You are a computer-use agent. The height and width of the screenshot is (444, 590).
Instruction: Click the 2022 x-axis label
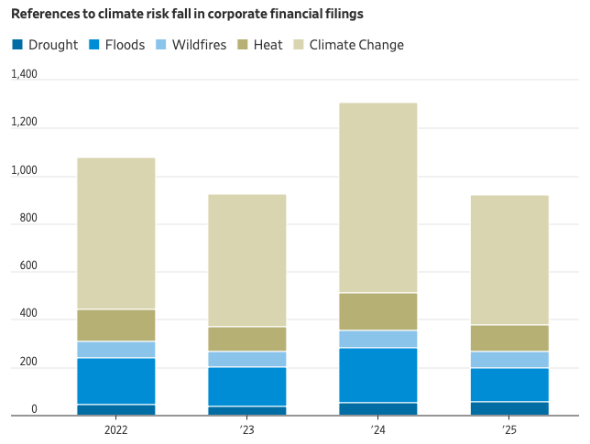(115, 428)
